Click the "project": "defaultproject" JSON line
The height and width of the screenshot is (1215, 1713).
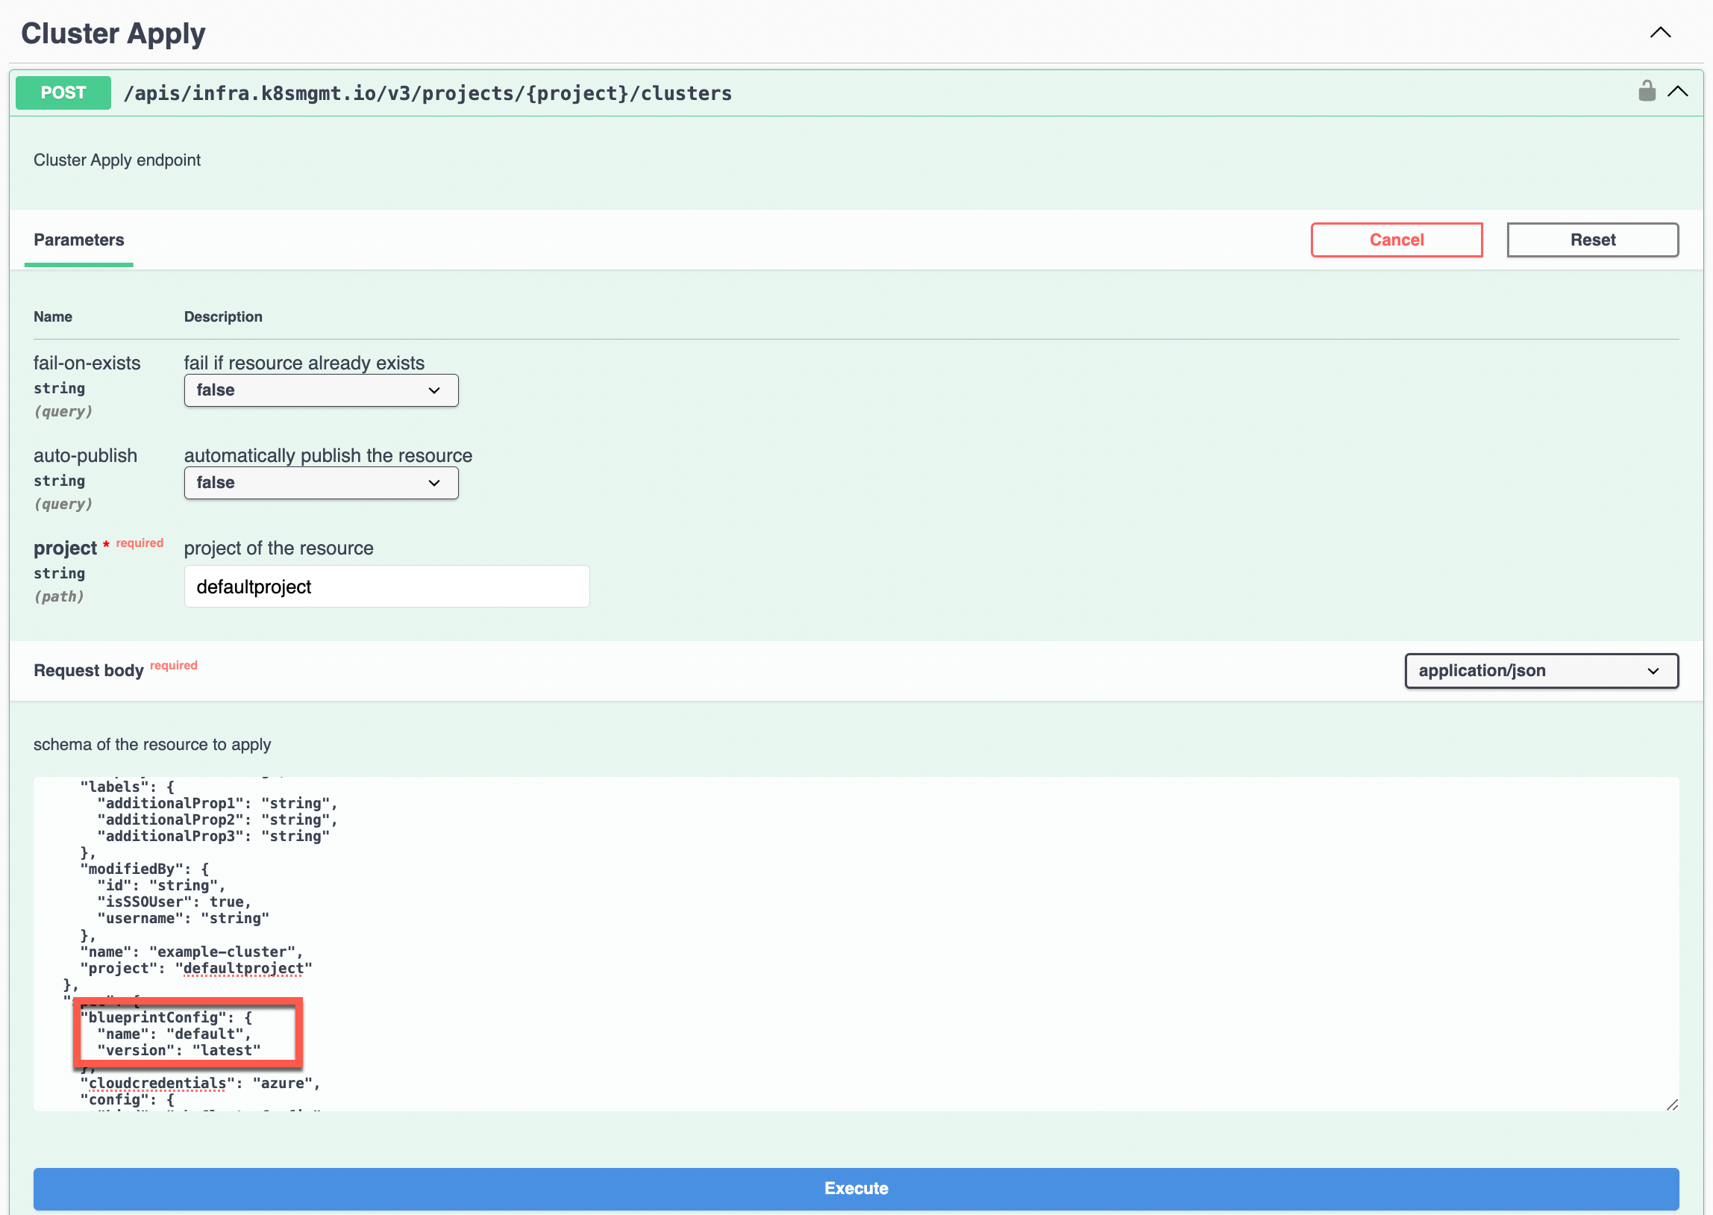coord(196,968)
